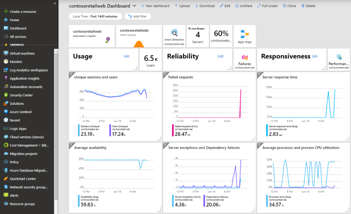The width and height of the screenshot is (351, 214).
Task: Click the Dependency failures purple legend swatch
Action: click(204, 201)
